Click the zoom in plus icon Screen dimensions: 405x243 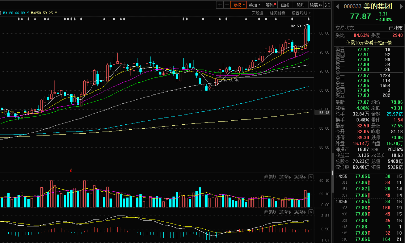220,5
